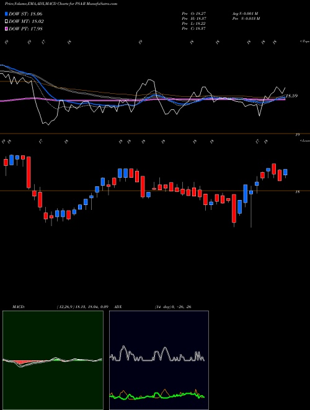Viewport: 310px width, 410px height.
Task: Open the green MACD histogram panel
Action: (53, 360)
